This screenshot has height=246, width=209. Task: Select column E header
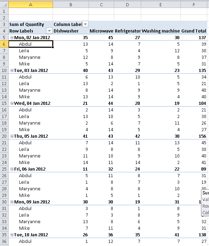161,4
